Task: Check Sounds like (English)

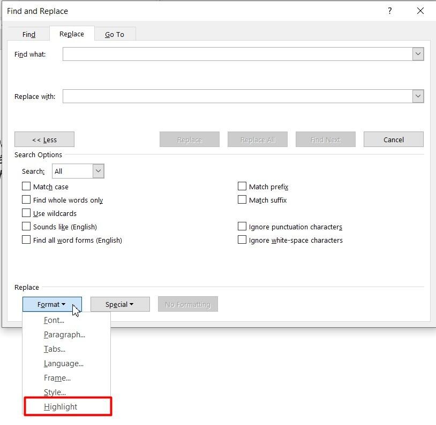Action: point(26,226)
